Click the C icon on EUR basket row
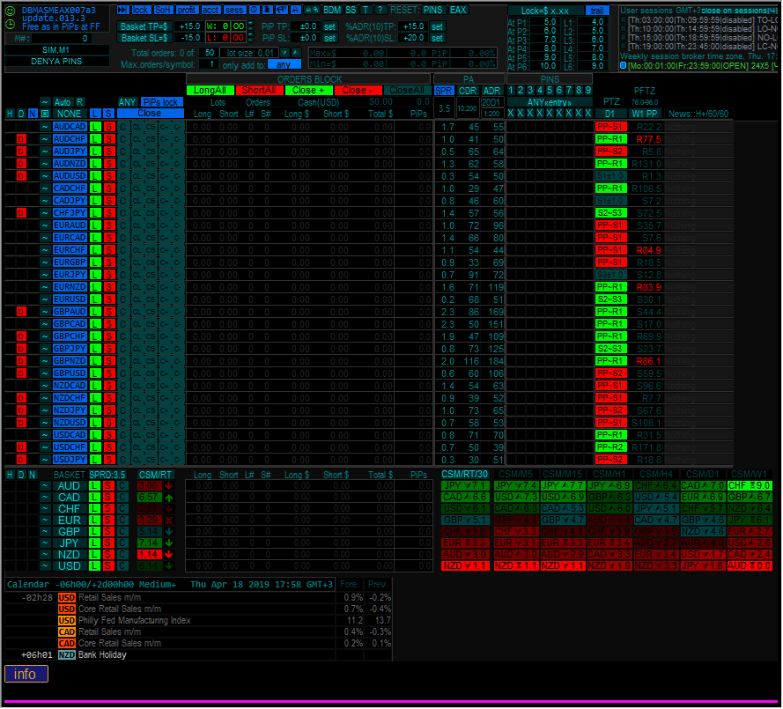This screenshot has height=709, width=783. click(122, 521)
